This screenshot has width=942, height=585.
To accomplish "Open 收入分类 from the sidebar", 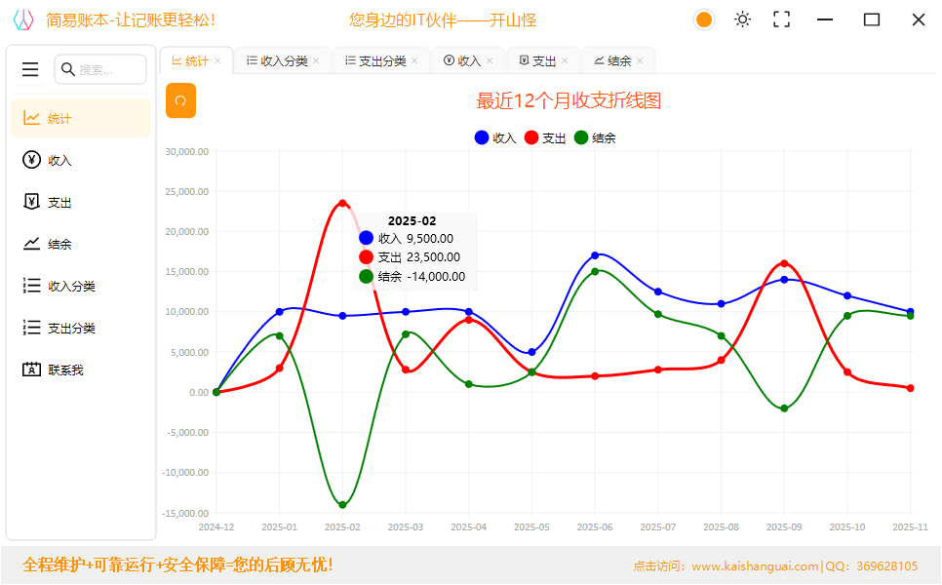I will [x=81, y=286].
